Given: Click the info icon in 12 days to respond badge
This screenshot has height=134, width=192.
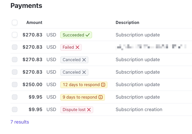Looking at the screenshot, I should (103, 85).
